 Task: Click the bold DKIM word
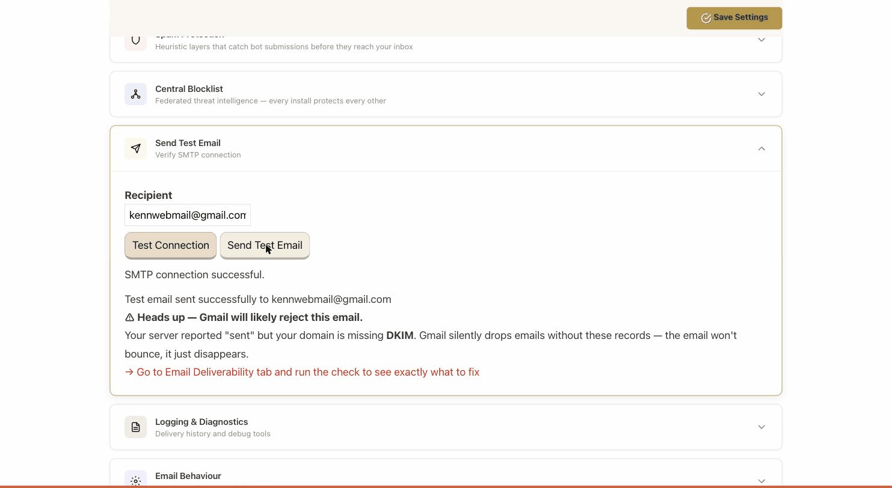(399, 335)
